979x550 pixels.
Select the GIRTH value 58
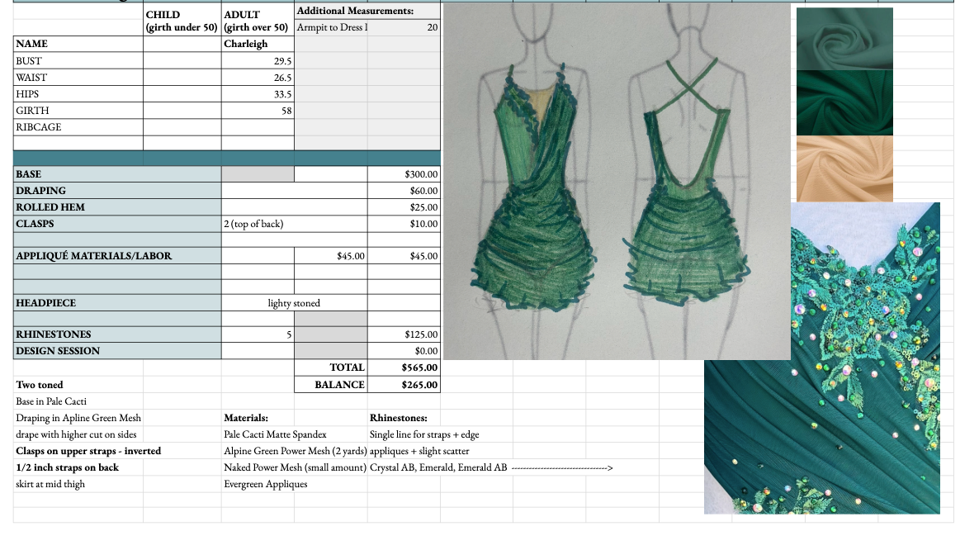click(258, 111)
